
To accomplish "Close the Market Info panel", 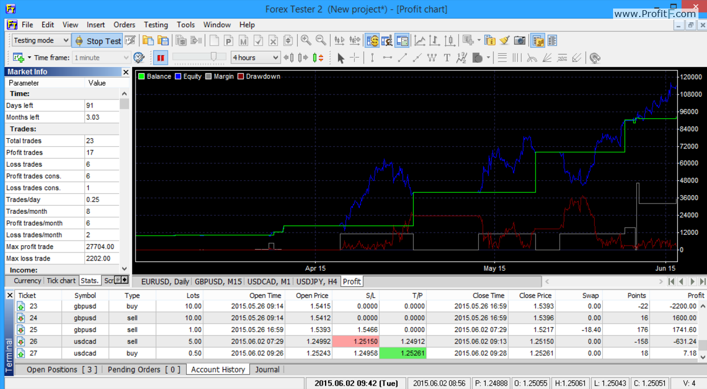I will click(x=126, y=72).
